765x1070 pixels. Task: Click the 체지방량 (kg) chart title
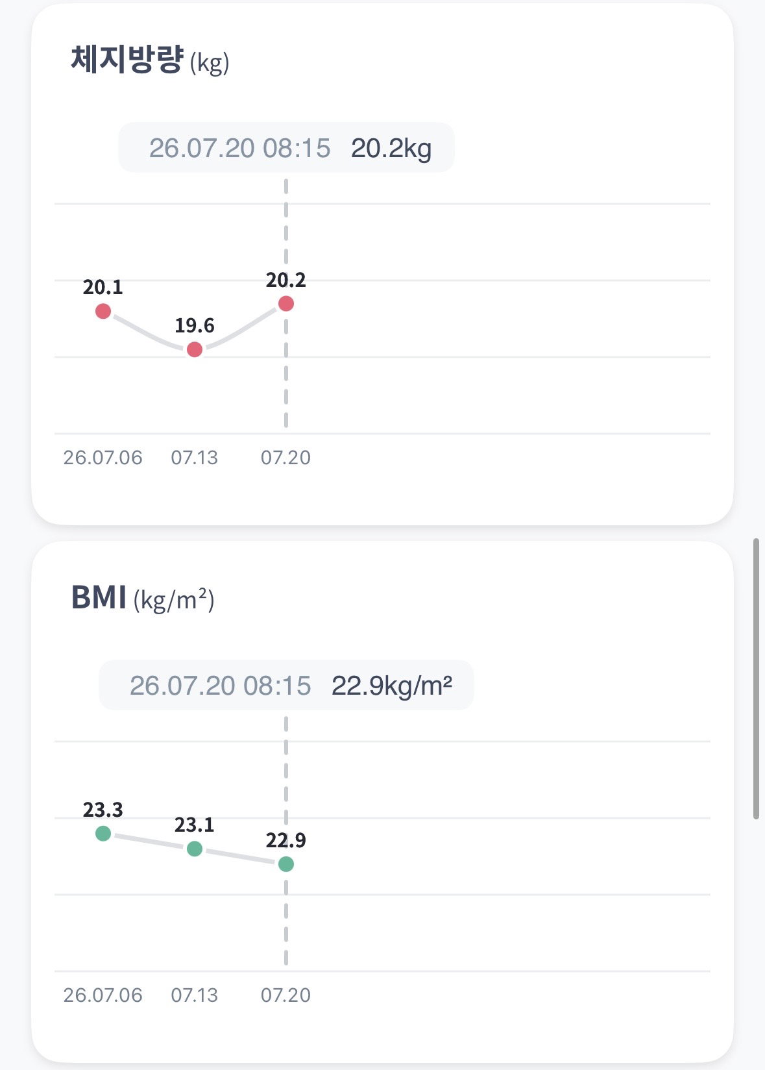(150, 60)
